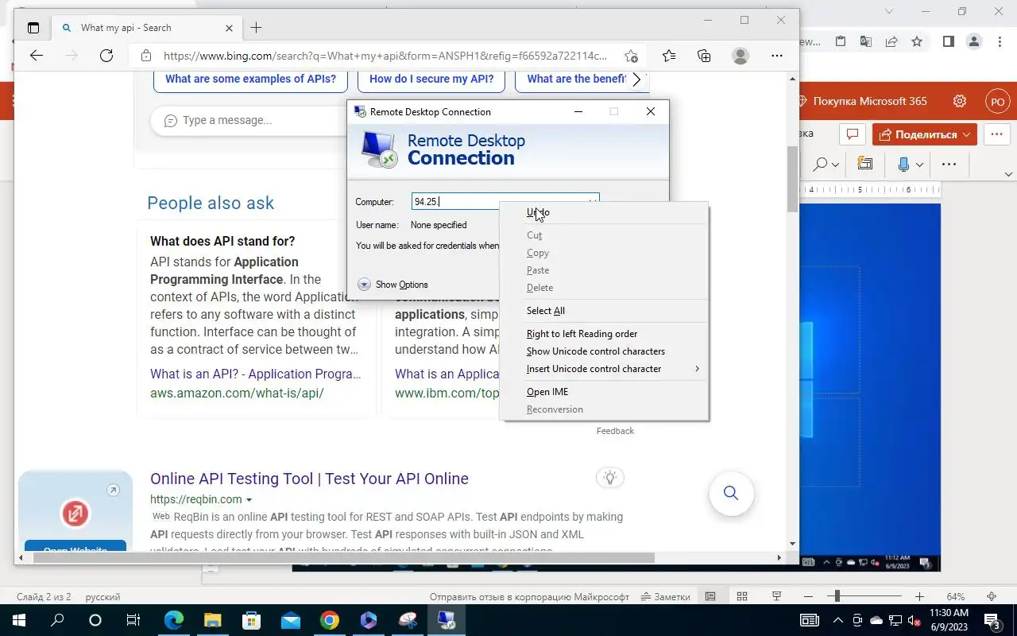Open comments pane in PowerPoint
Screen dimensions: 1017x636
click(x=853, y=134)
